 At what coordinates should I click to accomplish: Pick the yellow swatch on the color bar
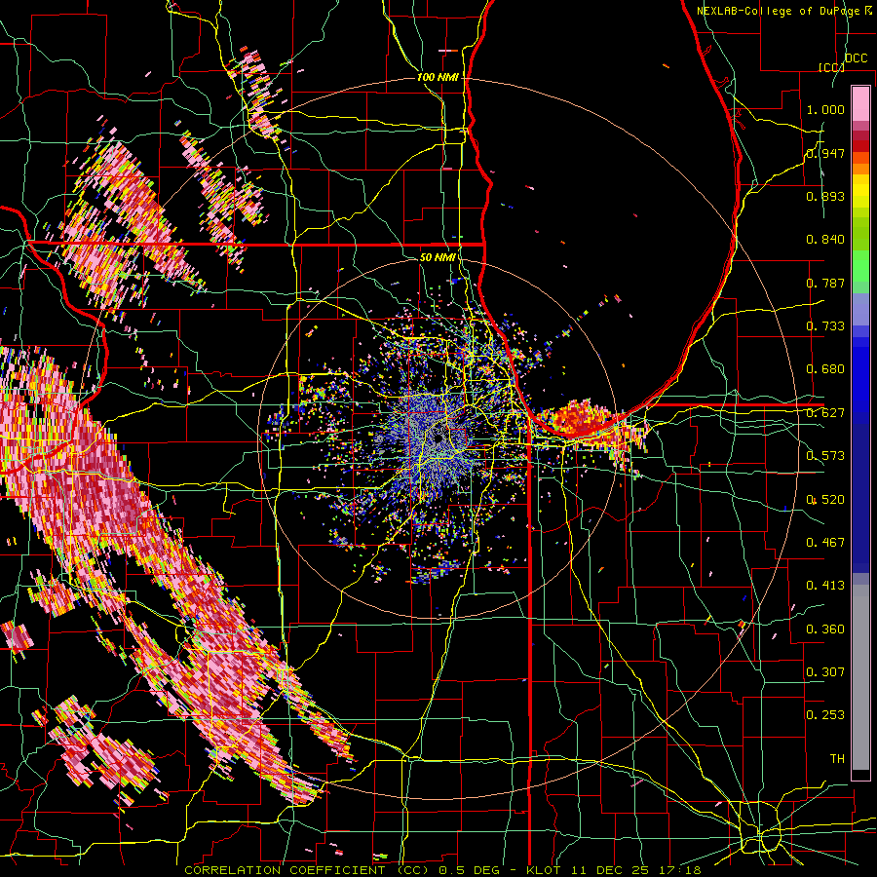click(x=860, y=192)
